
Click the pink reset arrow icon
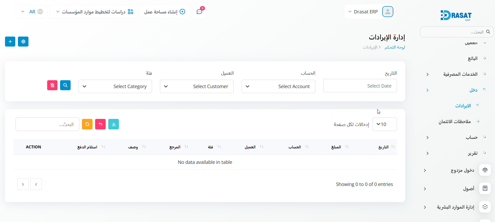pos(100,124)
